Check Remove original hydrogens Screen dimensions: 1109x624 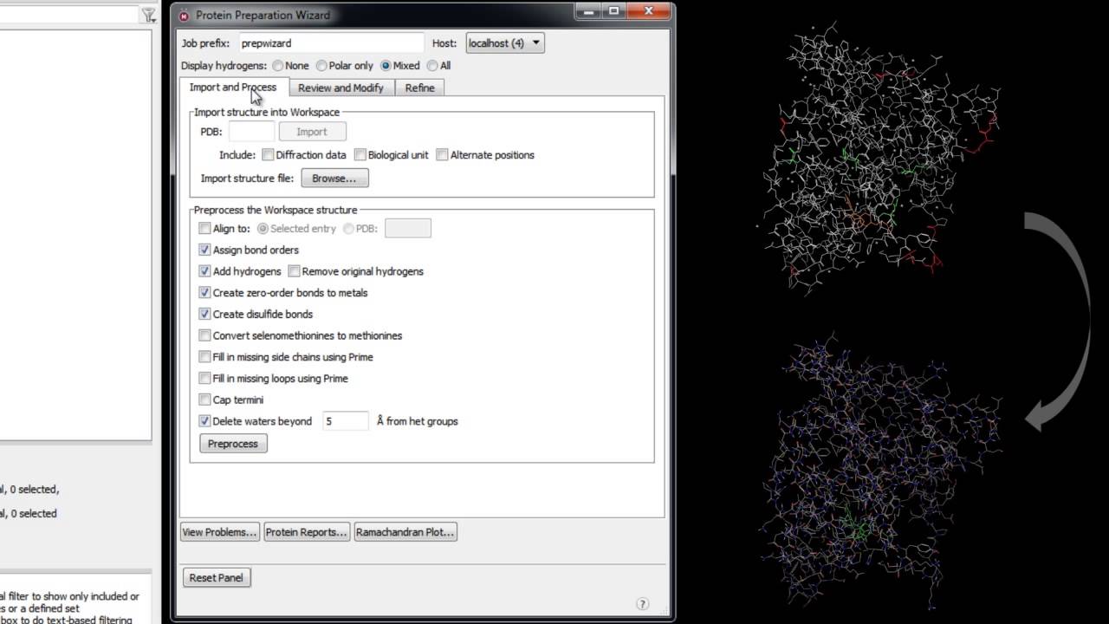[x=295, y=271]
